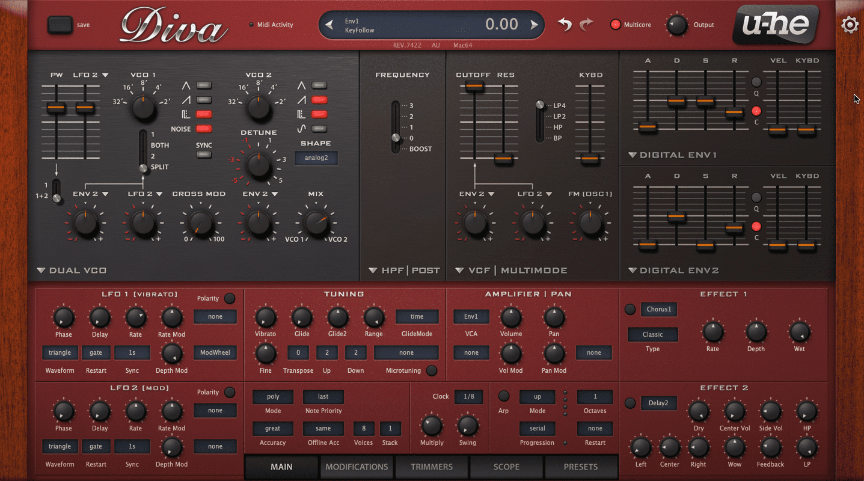
Task: Open the Delay2 effect selector
Action: point(659,403)
